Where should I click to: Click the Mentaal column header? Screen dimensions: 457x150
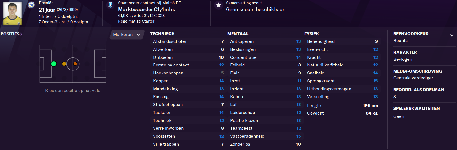coord(238,34)
